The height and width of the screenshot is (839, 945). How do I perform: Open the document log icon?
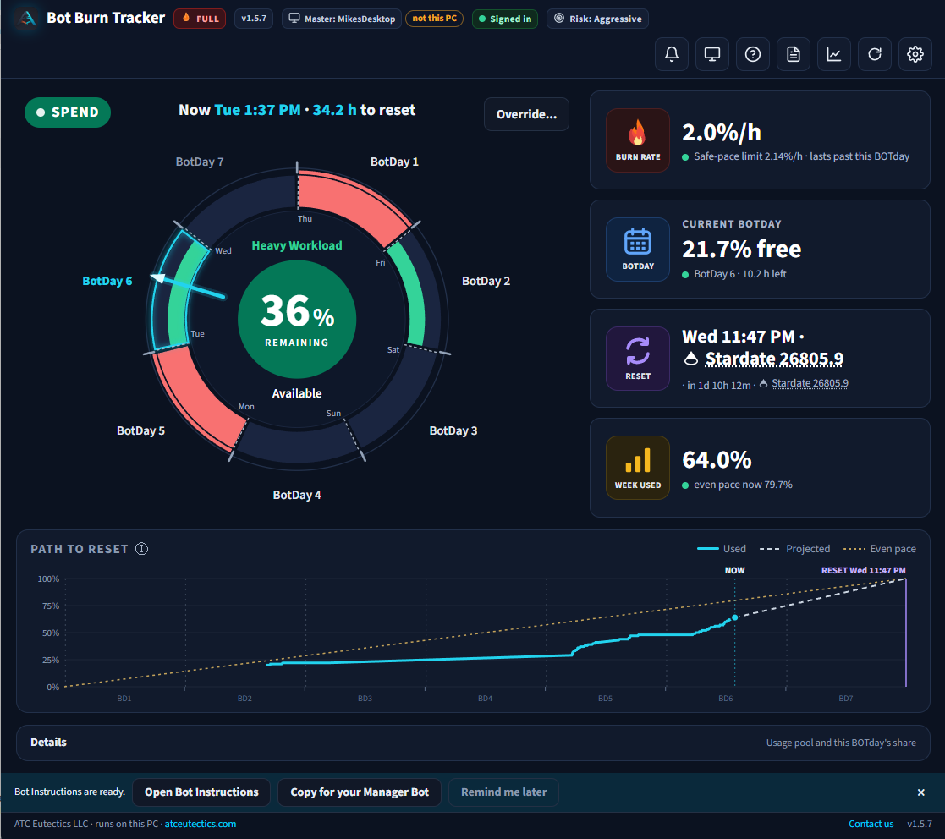point(794,54)
